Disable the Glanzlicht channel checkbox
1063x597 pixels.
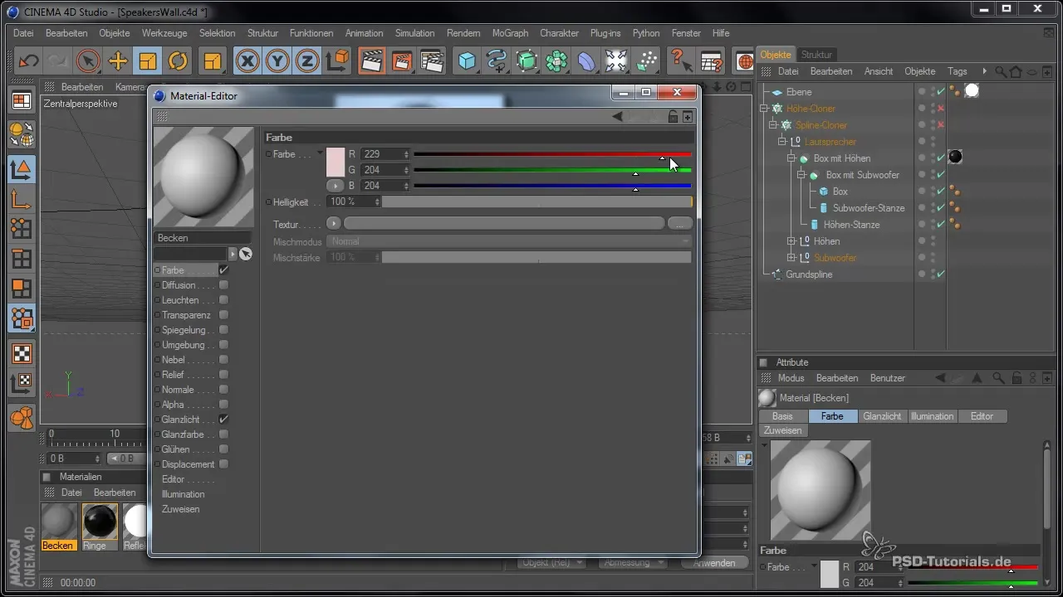[x=223, y=420]
